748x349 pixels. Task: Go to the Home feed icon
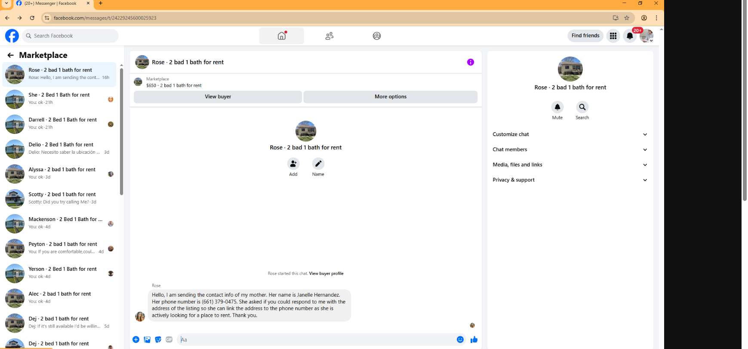pos(282,36)
